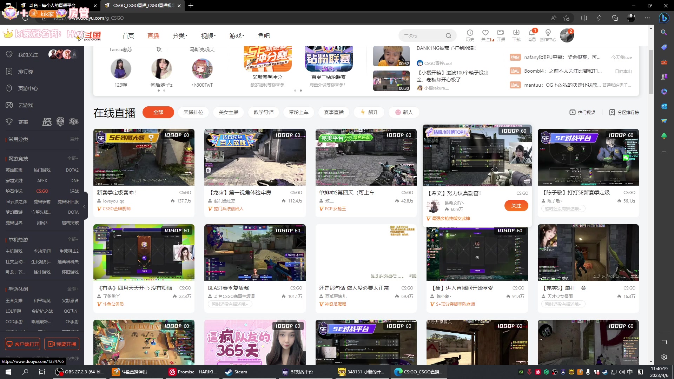Select the 教学导师 filter pill
The height and width of the screenshot is (379, 674).
click(x=264, y=112)
